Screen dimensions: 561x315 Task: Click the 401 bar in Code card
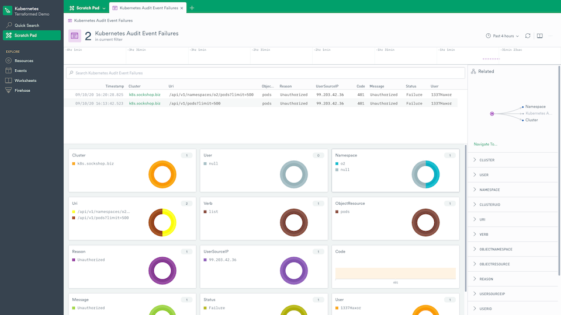[x=396, y=274]
